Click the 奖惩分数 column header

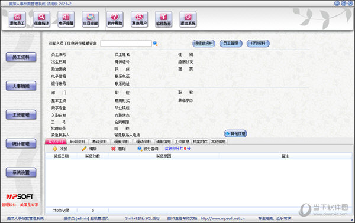point(93,156)
